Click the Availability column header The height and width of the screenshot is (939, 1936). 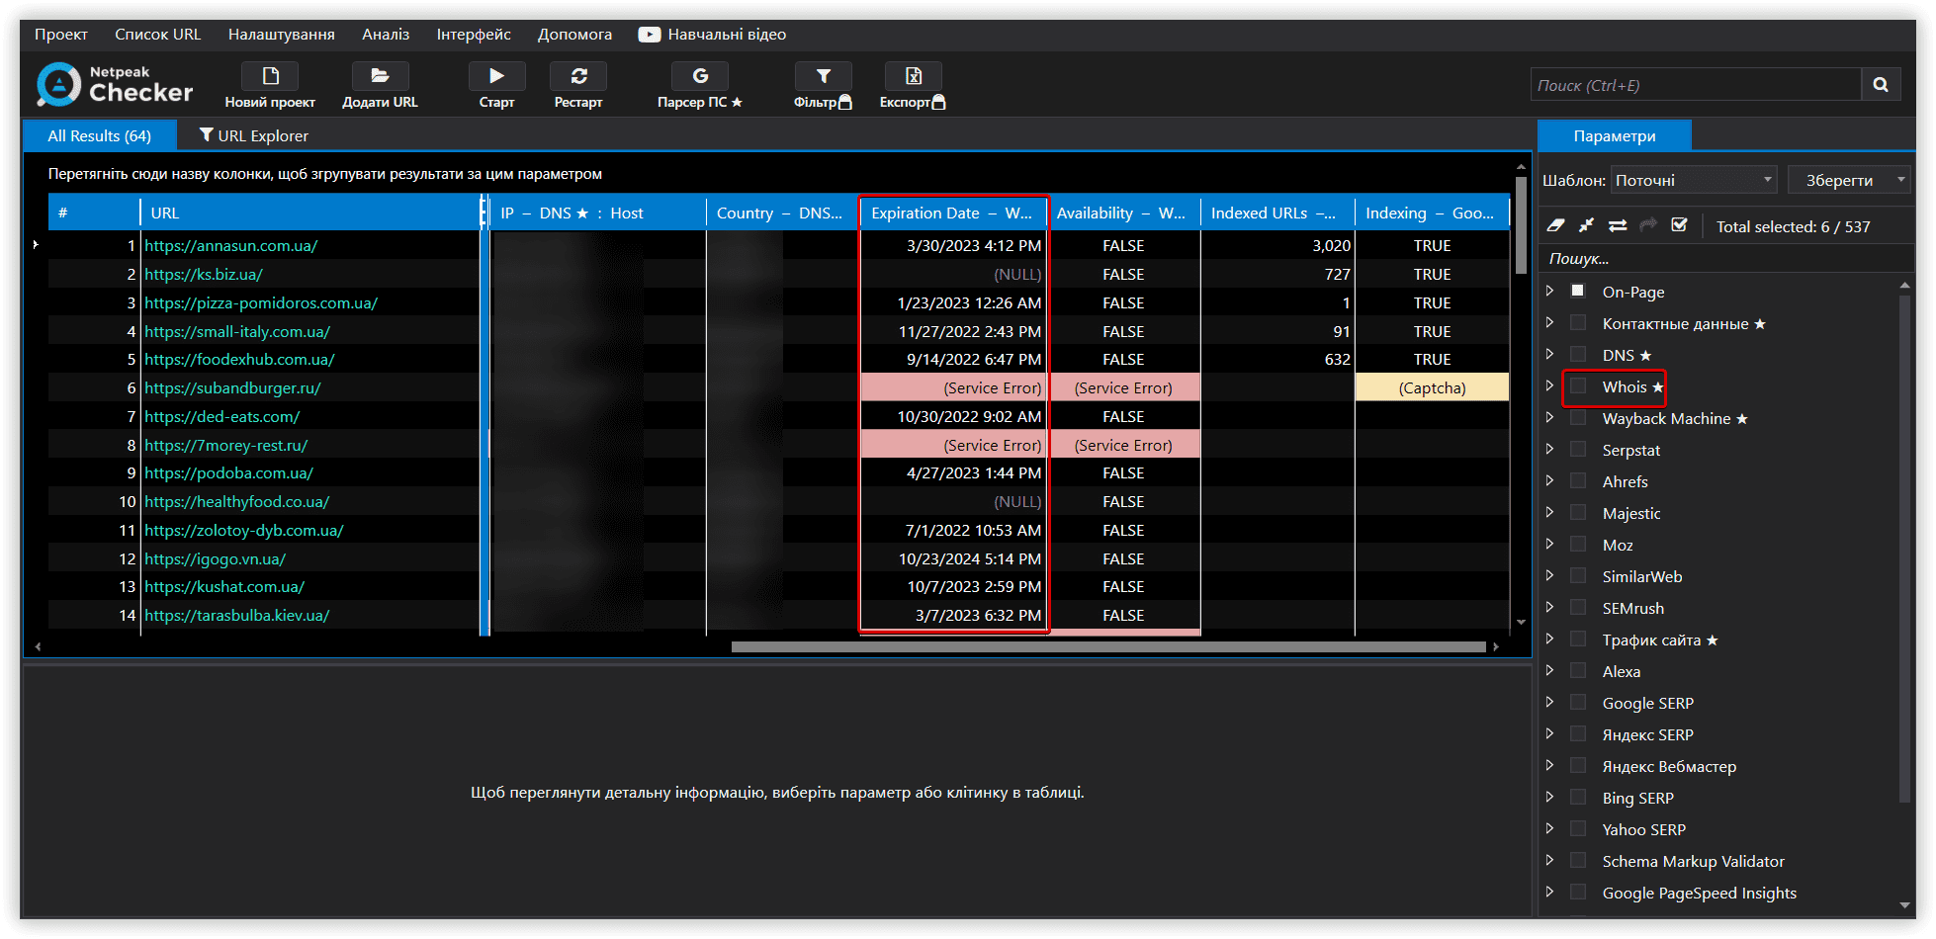tap(1124, 213)
